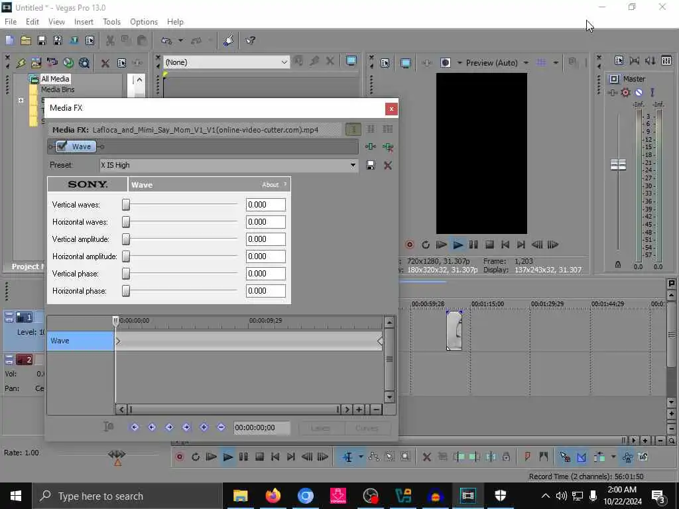Open the Preview (Auto) quality dropdown
The image size is (679, 509).
[526, 63]
